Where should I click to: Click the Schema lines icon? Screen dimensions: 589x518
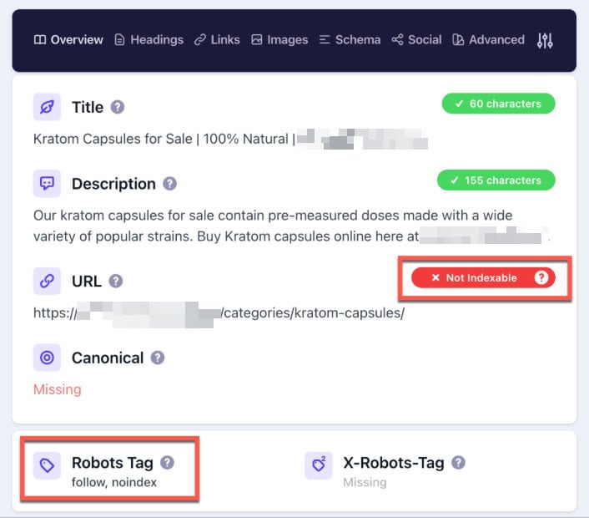point(325,39)
